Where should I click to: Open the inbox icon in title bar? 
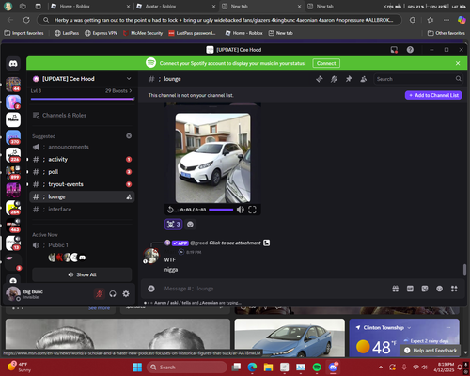(x=394, y=50)
